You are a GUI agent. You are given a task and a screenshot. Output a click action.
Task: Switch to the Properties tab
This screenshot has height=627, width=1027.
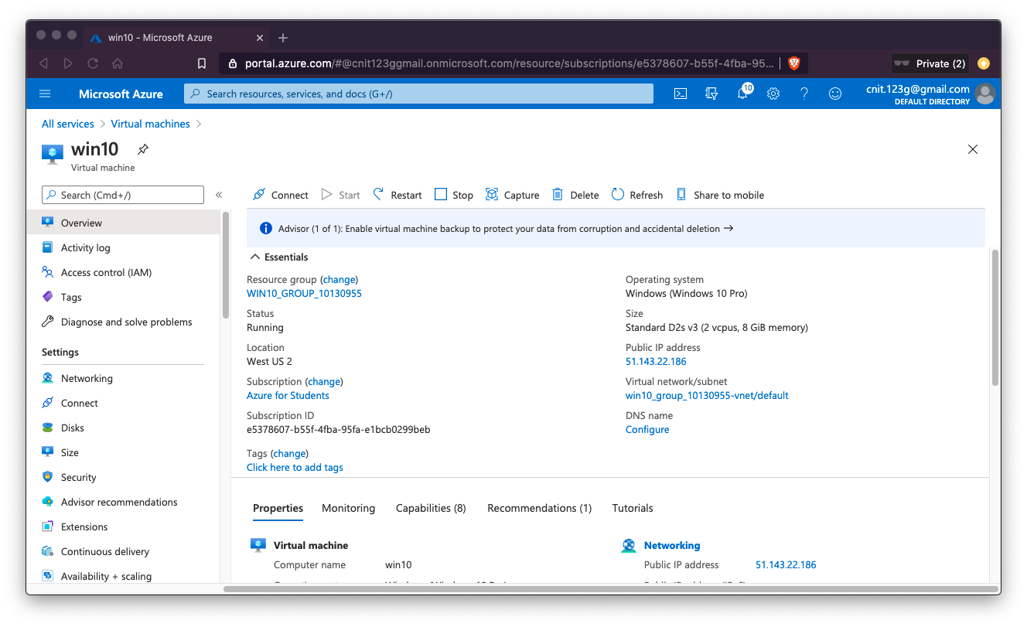coord(278,508)
